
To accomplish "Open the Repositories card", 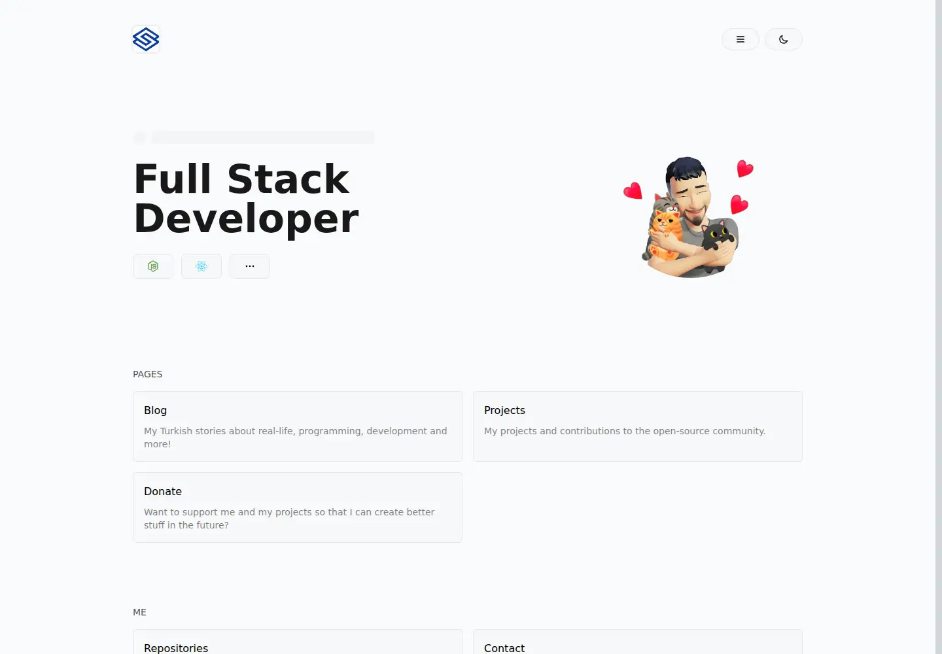I will pos(298,642).
